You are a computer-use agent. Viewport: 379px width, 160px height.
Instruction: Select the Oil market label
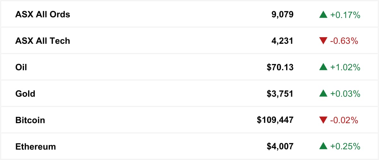[21, 67]
